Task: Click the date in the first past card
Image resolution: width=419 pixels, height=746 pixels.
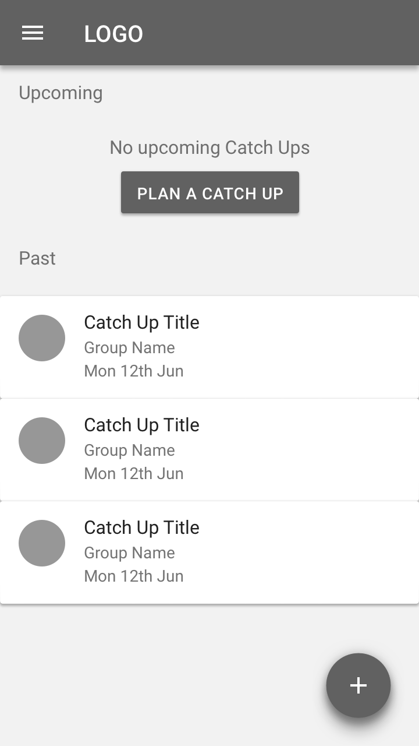Action: tap(134, 371)
